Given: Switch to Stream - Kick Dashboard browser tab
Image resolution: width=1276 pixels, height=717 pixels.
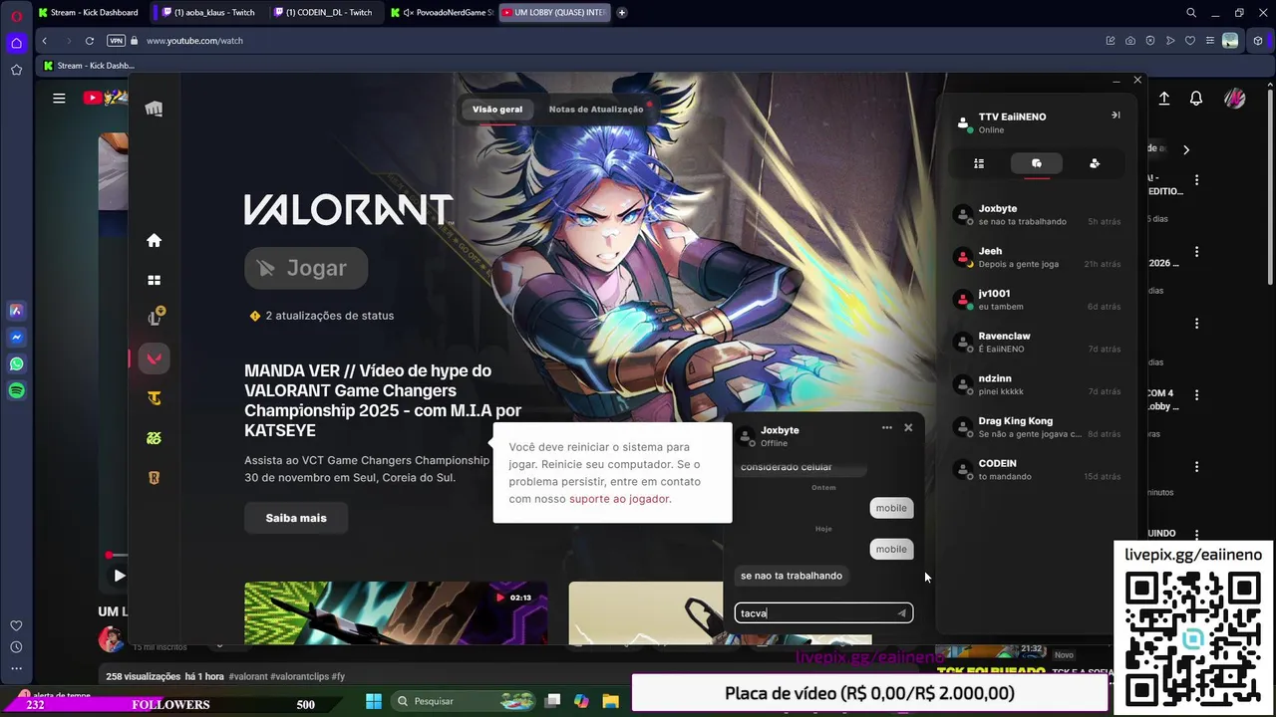Looking at the screenshot, I should (x=88, y=13).
